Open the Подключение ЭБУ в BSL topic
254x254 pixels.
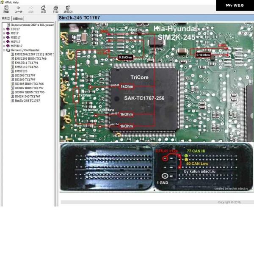tap(32, 25)
